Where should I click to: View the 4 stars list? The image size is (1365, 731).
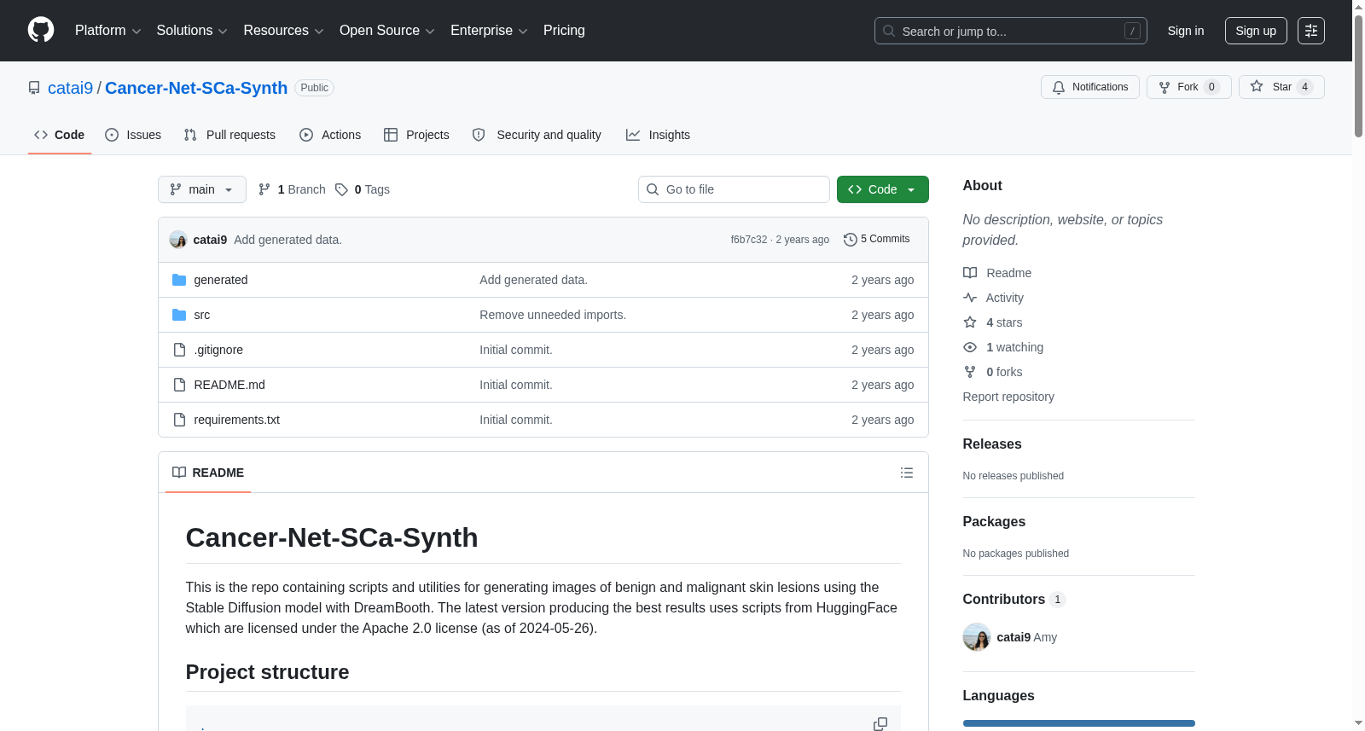click(992, 322)
